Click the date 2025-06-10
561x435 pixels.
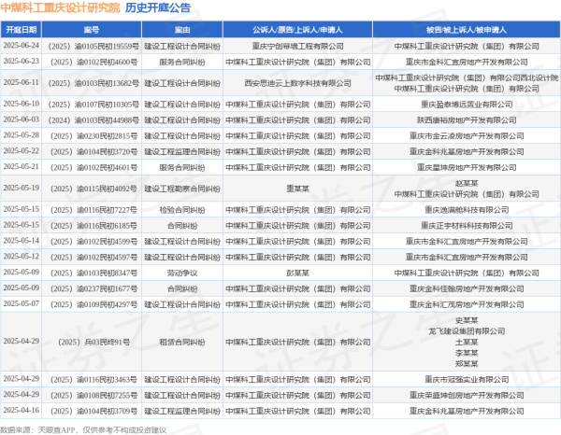[x=22, y=104]
